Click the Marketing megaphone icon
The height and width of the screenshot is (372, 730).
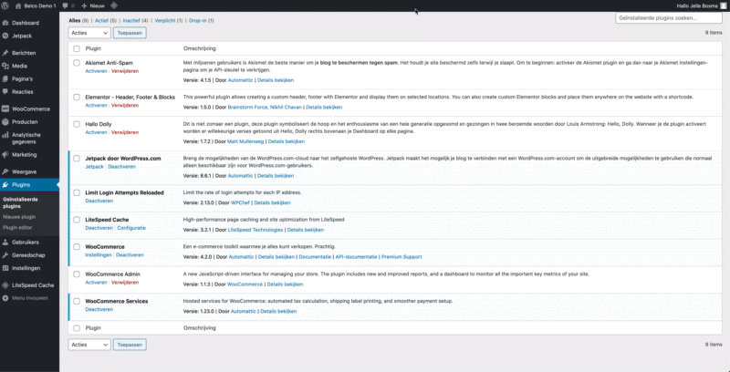click(x=5, y=155)
